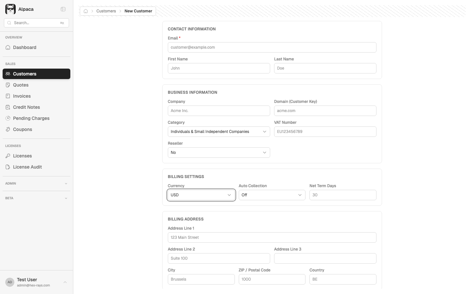The image size is (471, 294).
Task: Click the Quotes icon in sidebar
Action: 8,85
